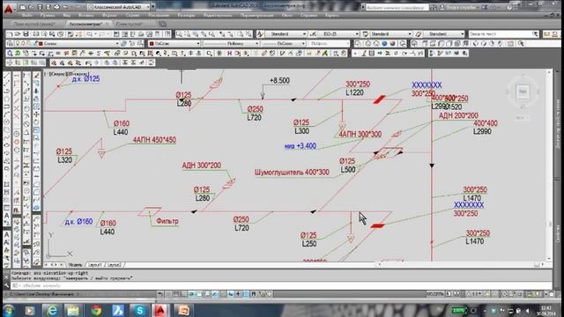The height and width of the screenshot is (317, 564).
Task: Click Save in the Quick Access toolbar
Action: (x=41, y=7)
